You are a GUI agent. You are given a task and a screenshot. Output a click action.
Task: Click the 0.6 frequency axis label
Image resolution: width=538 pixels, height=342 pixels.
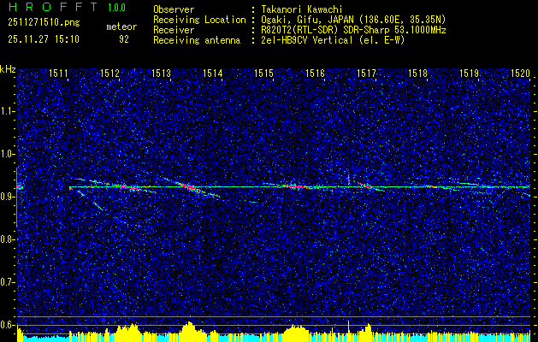[8, 325]
